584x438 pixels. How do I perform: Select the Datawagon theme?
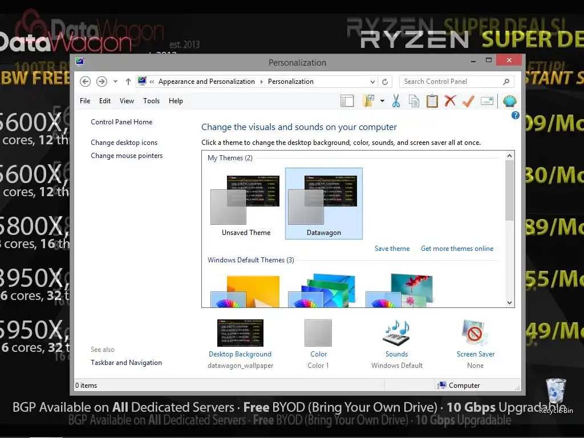pyautogui.click(x=324, y=204)
